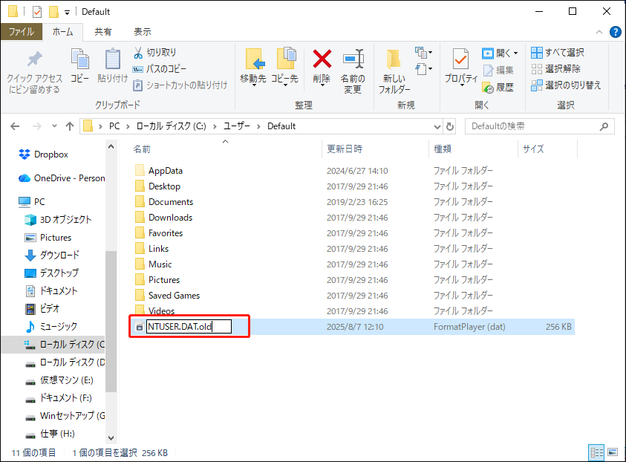
Task: Open the ファイル (File) menu
Action: coord(24,31)
